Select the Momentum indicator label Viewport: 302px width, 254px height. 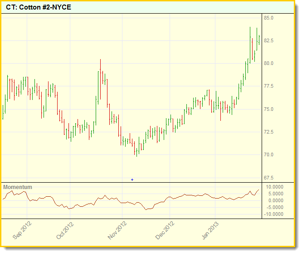pyautogui.click(x=18, y=187)
